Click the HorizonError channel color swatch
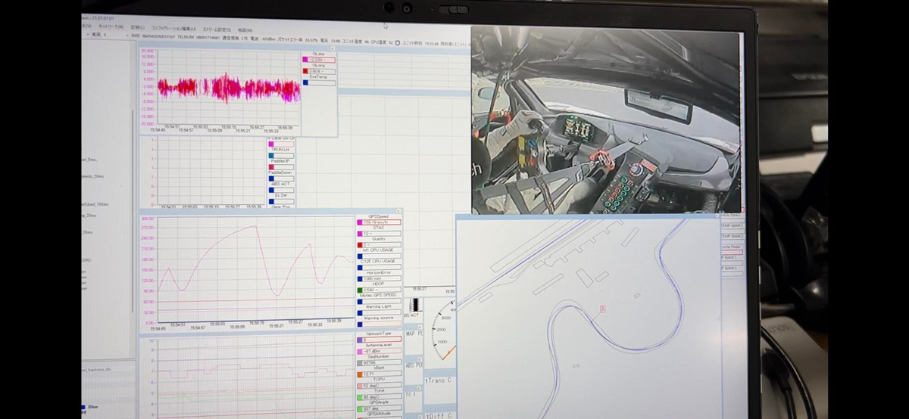This screenshot has width=909, height=419. (x=360, y=278)
